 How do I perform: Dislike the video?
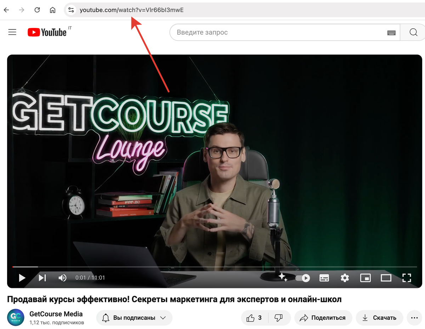(279, 318)
